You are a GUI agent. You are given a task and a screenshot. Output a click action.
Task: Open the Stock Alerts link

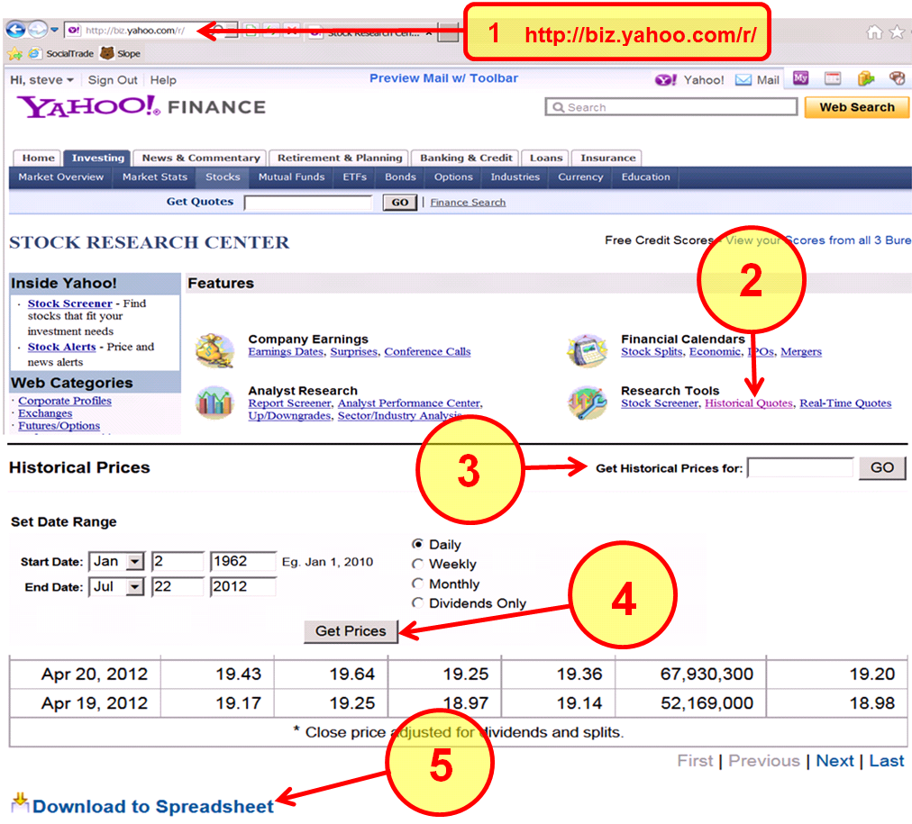61,347
